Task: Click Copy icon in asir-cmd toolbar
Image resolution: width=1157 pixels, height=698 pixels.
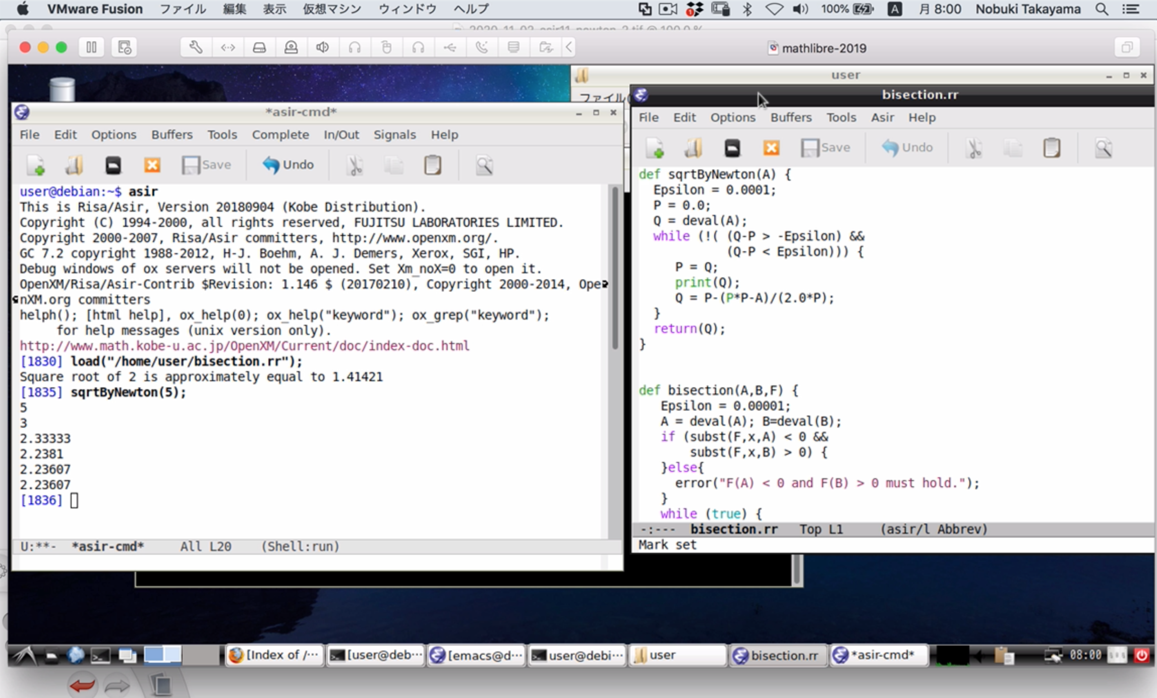Action: (394, 165)
